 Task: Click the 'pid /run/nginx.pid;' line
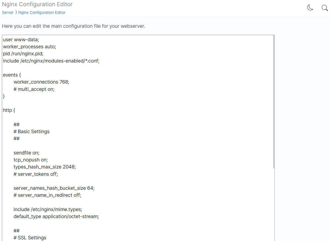23,54
